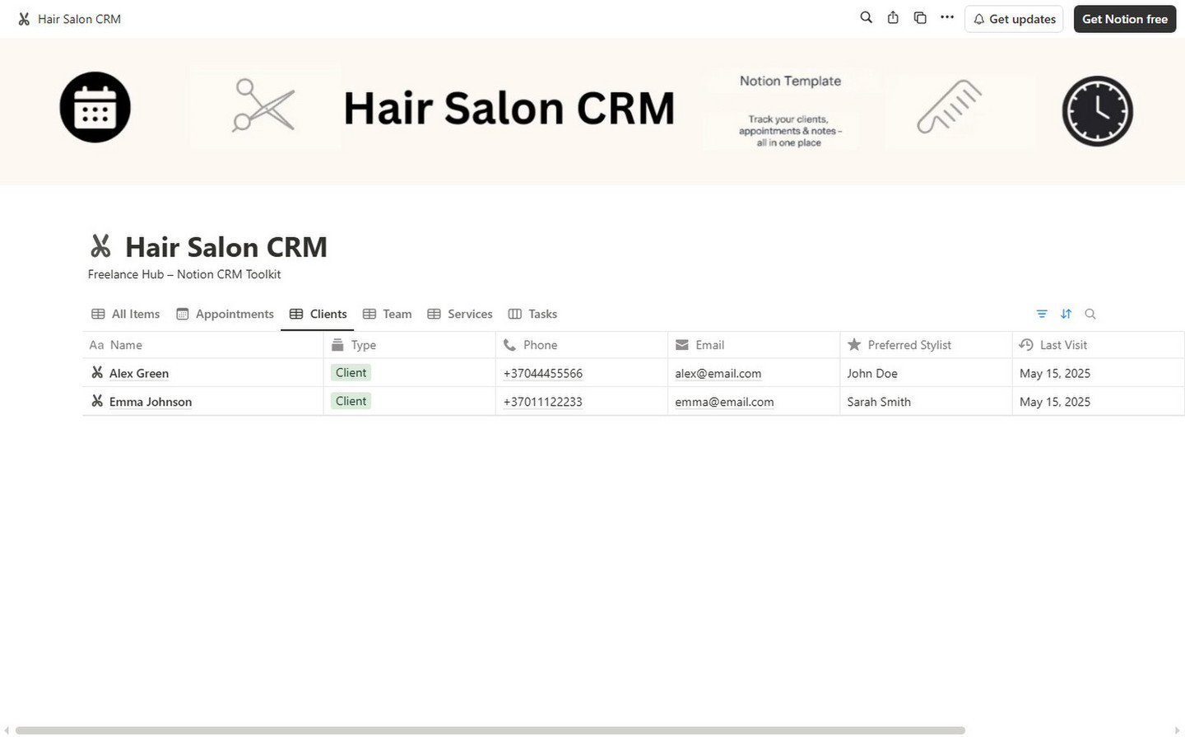Open the Team tab

(x=388, y=314)
